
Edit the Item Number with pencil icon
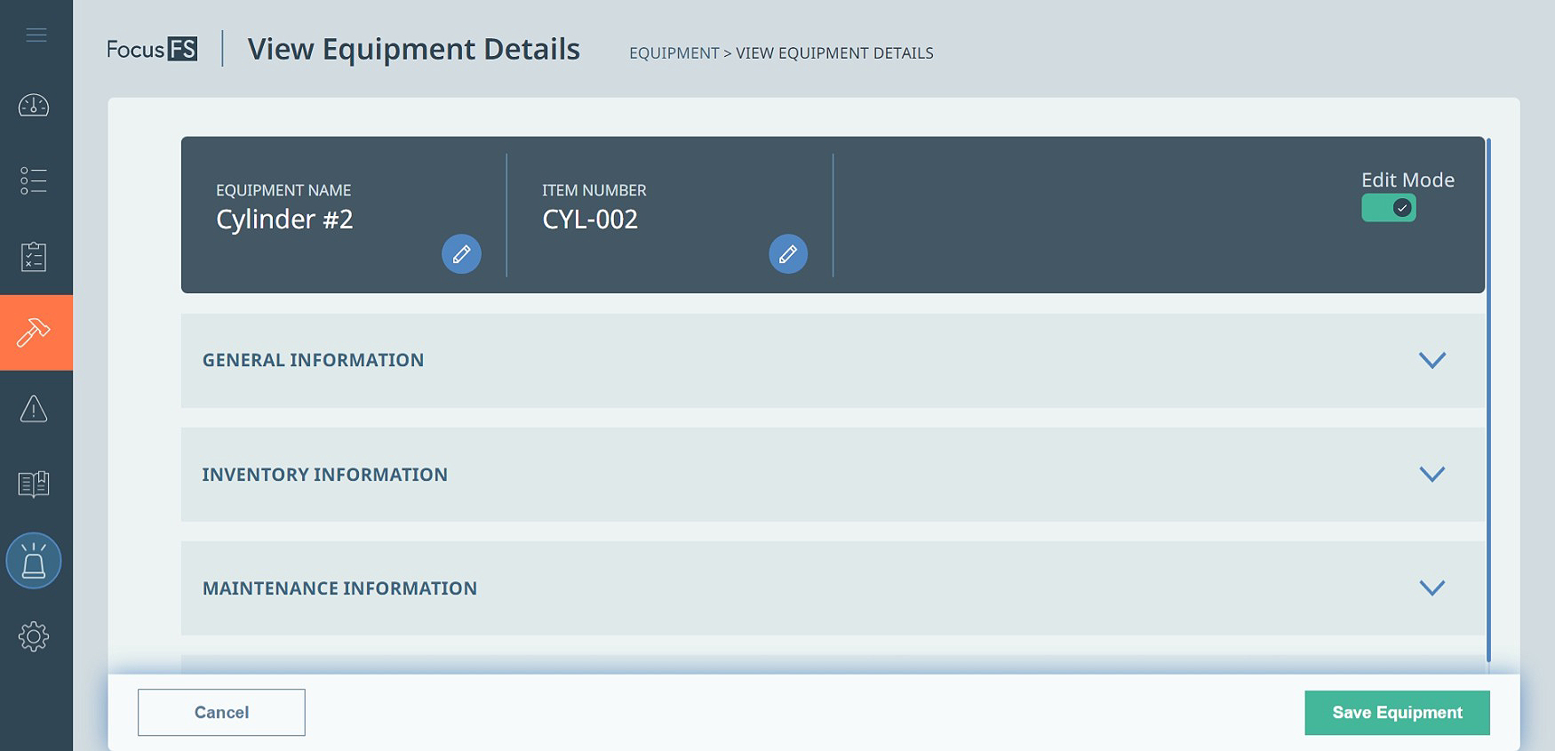pos(788,254)
